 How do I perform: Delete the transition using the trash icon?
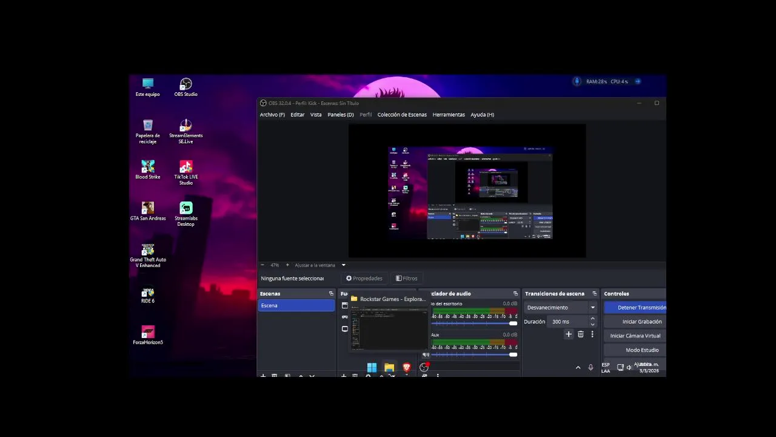[x=580, y=334]
